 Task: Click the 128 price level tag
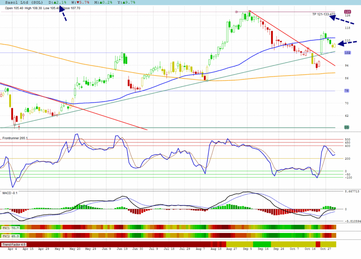pyautogui.click(x=347, y=12)
